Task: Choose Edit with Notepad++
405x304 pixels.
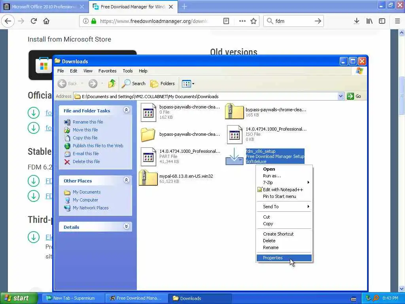Action: coord(284,190)
